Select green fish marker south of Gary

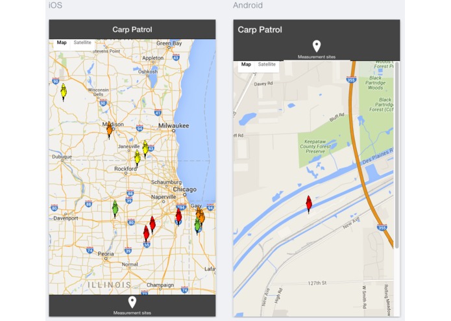coord(197,225)
